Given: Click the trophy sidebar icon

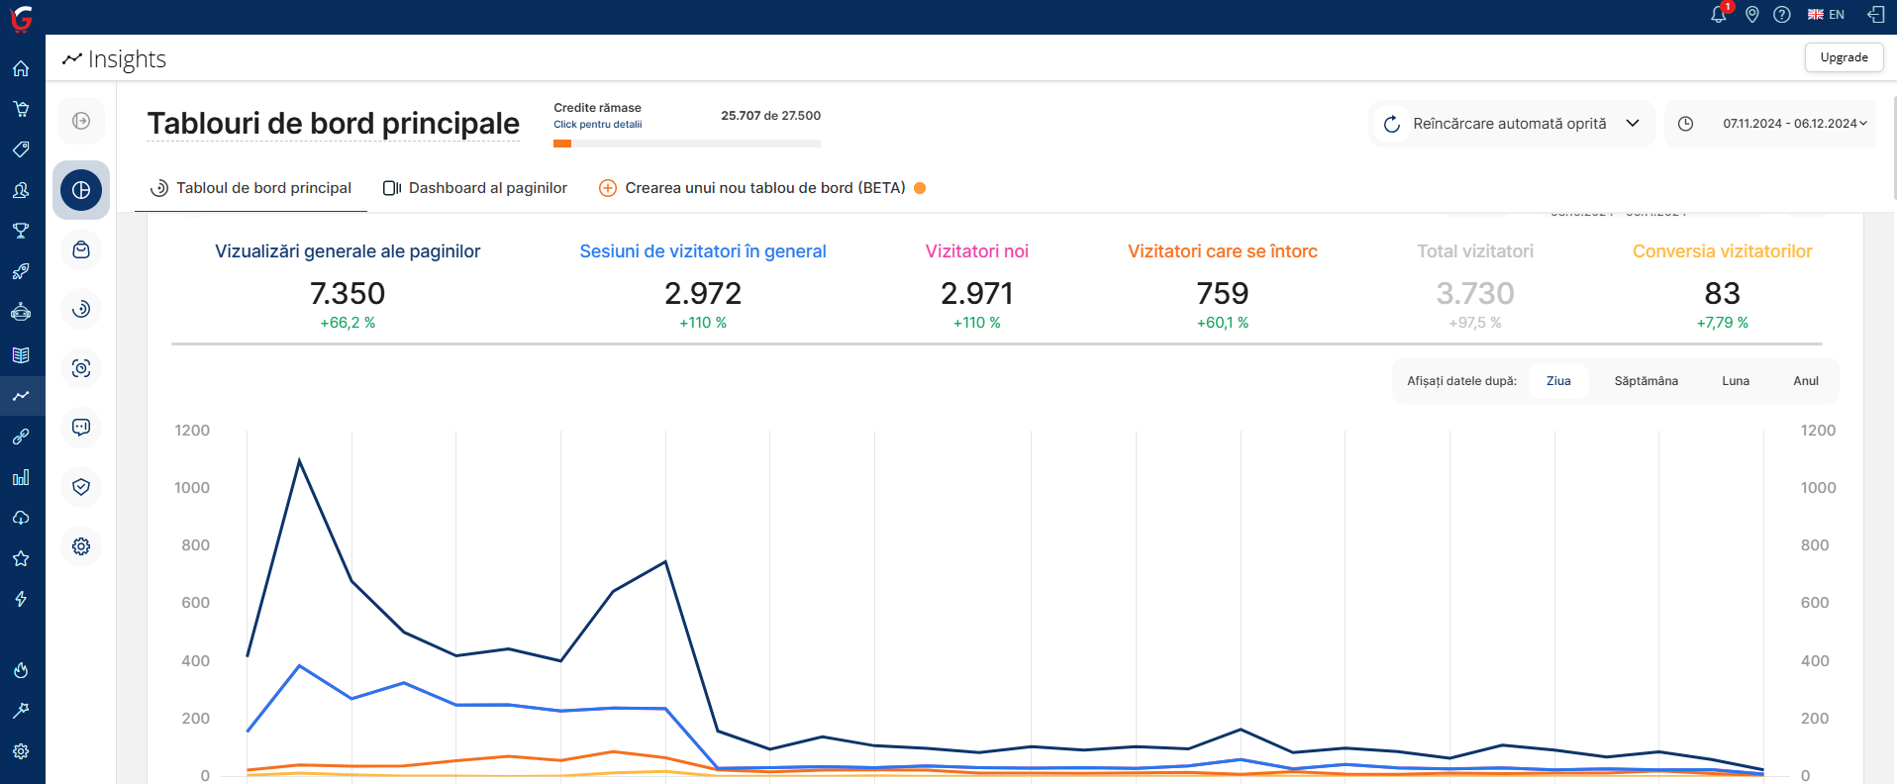Looking at the screenshot, I should (x=21, y=231).
